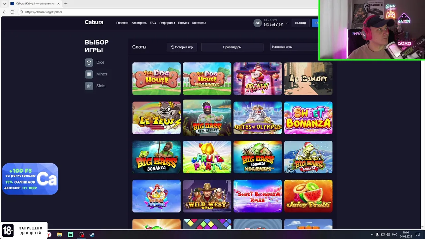
Task: Click the SE user avatar icon
Action: pyautogui.click(x=258, y=23)
